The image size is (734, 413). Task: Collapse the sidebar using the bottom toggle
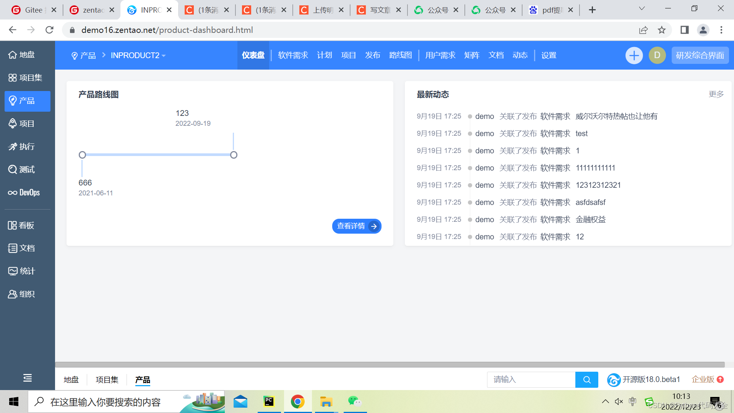pyautogui.click(x=27, y=378)
